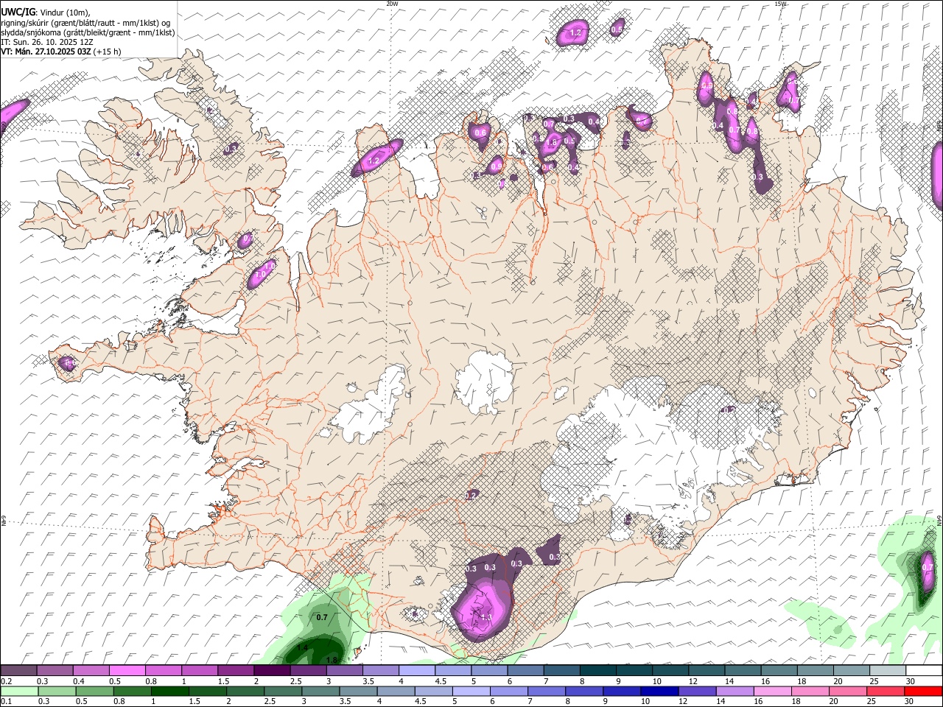Select the 'VT: Mán. 27.10.2025 03Z' valid time
This screenshot has height=707, width=943.
46,52
